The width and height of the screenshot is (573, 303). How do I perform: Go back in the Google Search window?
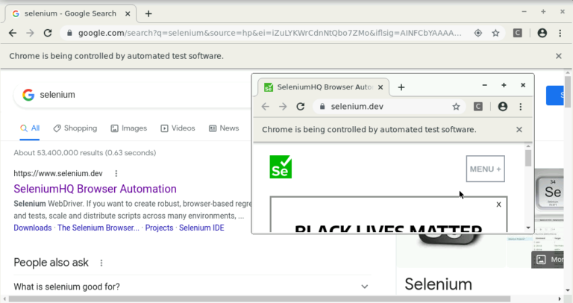pos(13,33)
